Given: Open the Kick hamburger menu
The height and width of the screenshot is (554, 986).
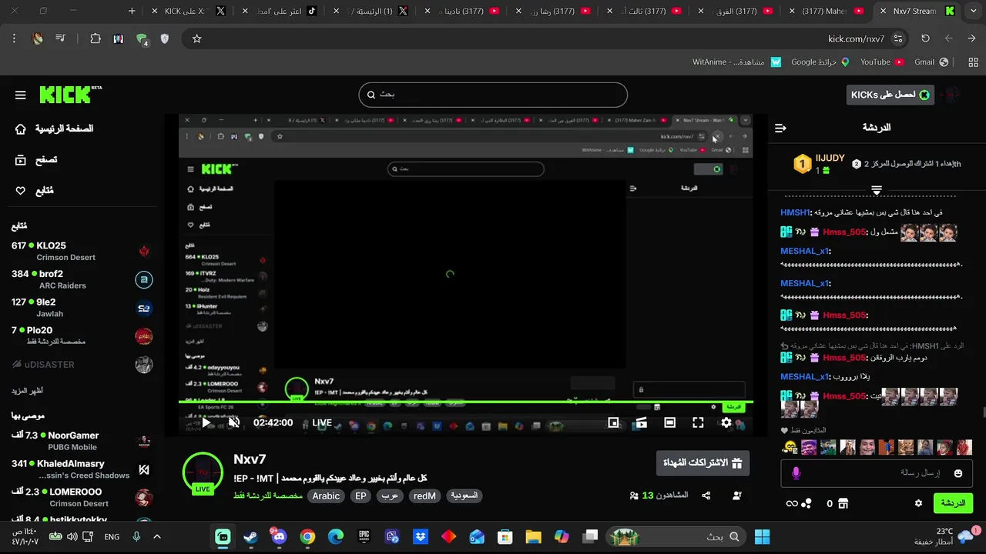Looking at the screenshot, I should [x=21, y=95].
